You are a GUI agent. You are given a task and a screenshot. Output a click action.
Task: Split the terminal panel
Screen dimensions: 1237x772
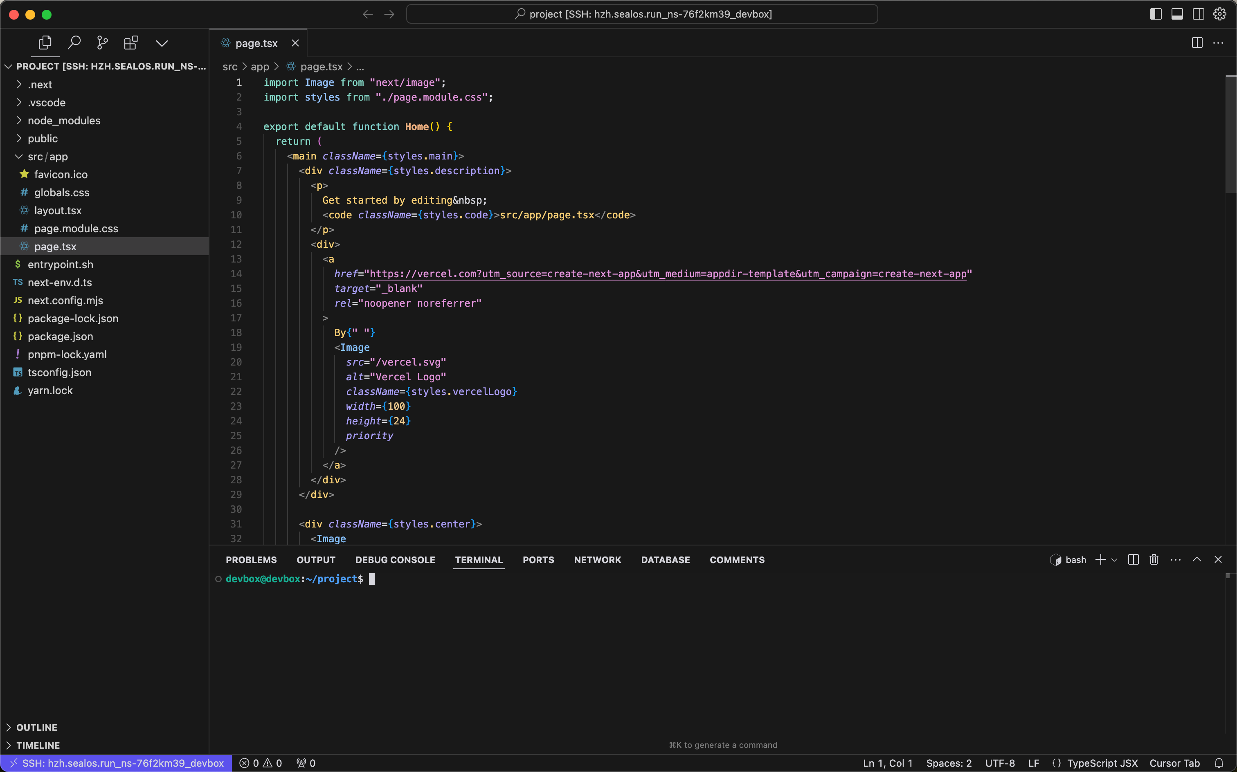[1133, 560]
